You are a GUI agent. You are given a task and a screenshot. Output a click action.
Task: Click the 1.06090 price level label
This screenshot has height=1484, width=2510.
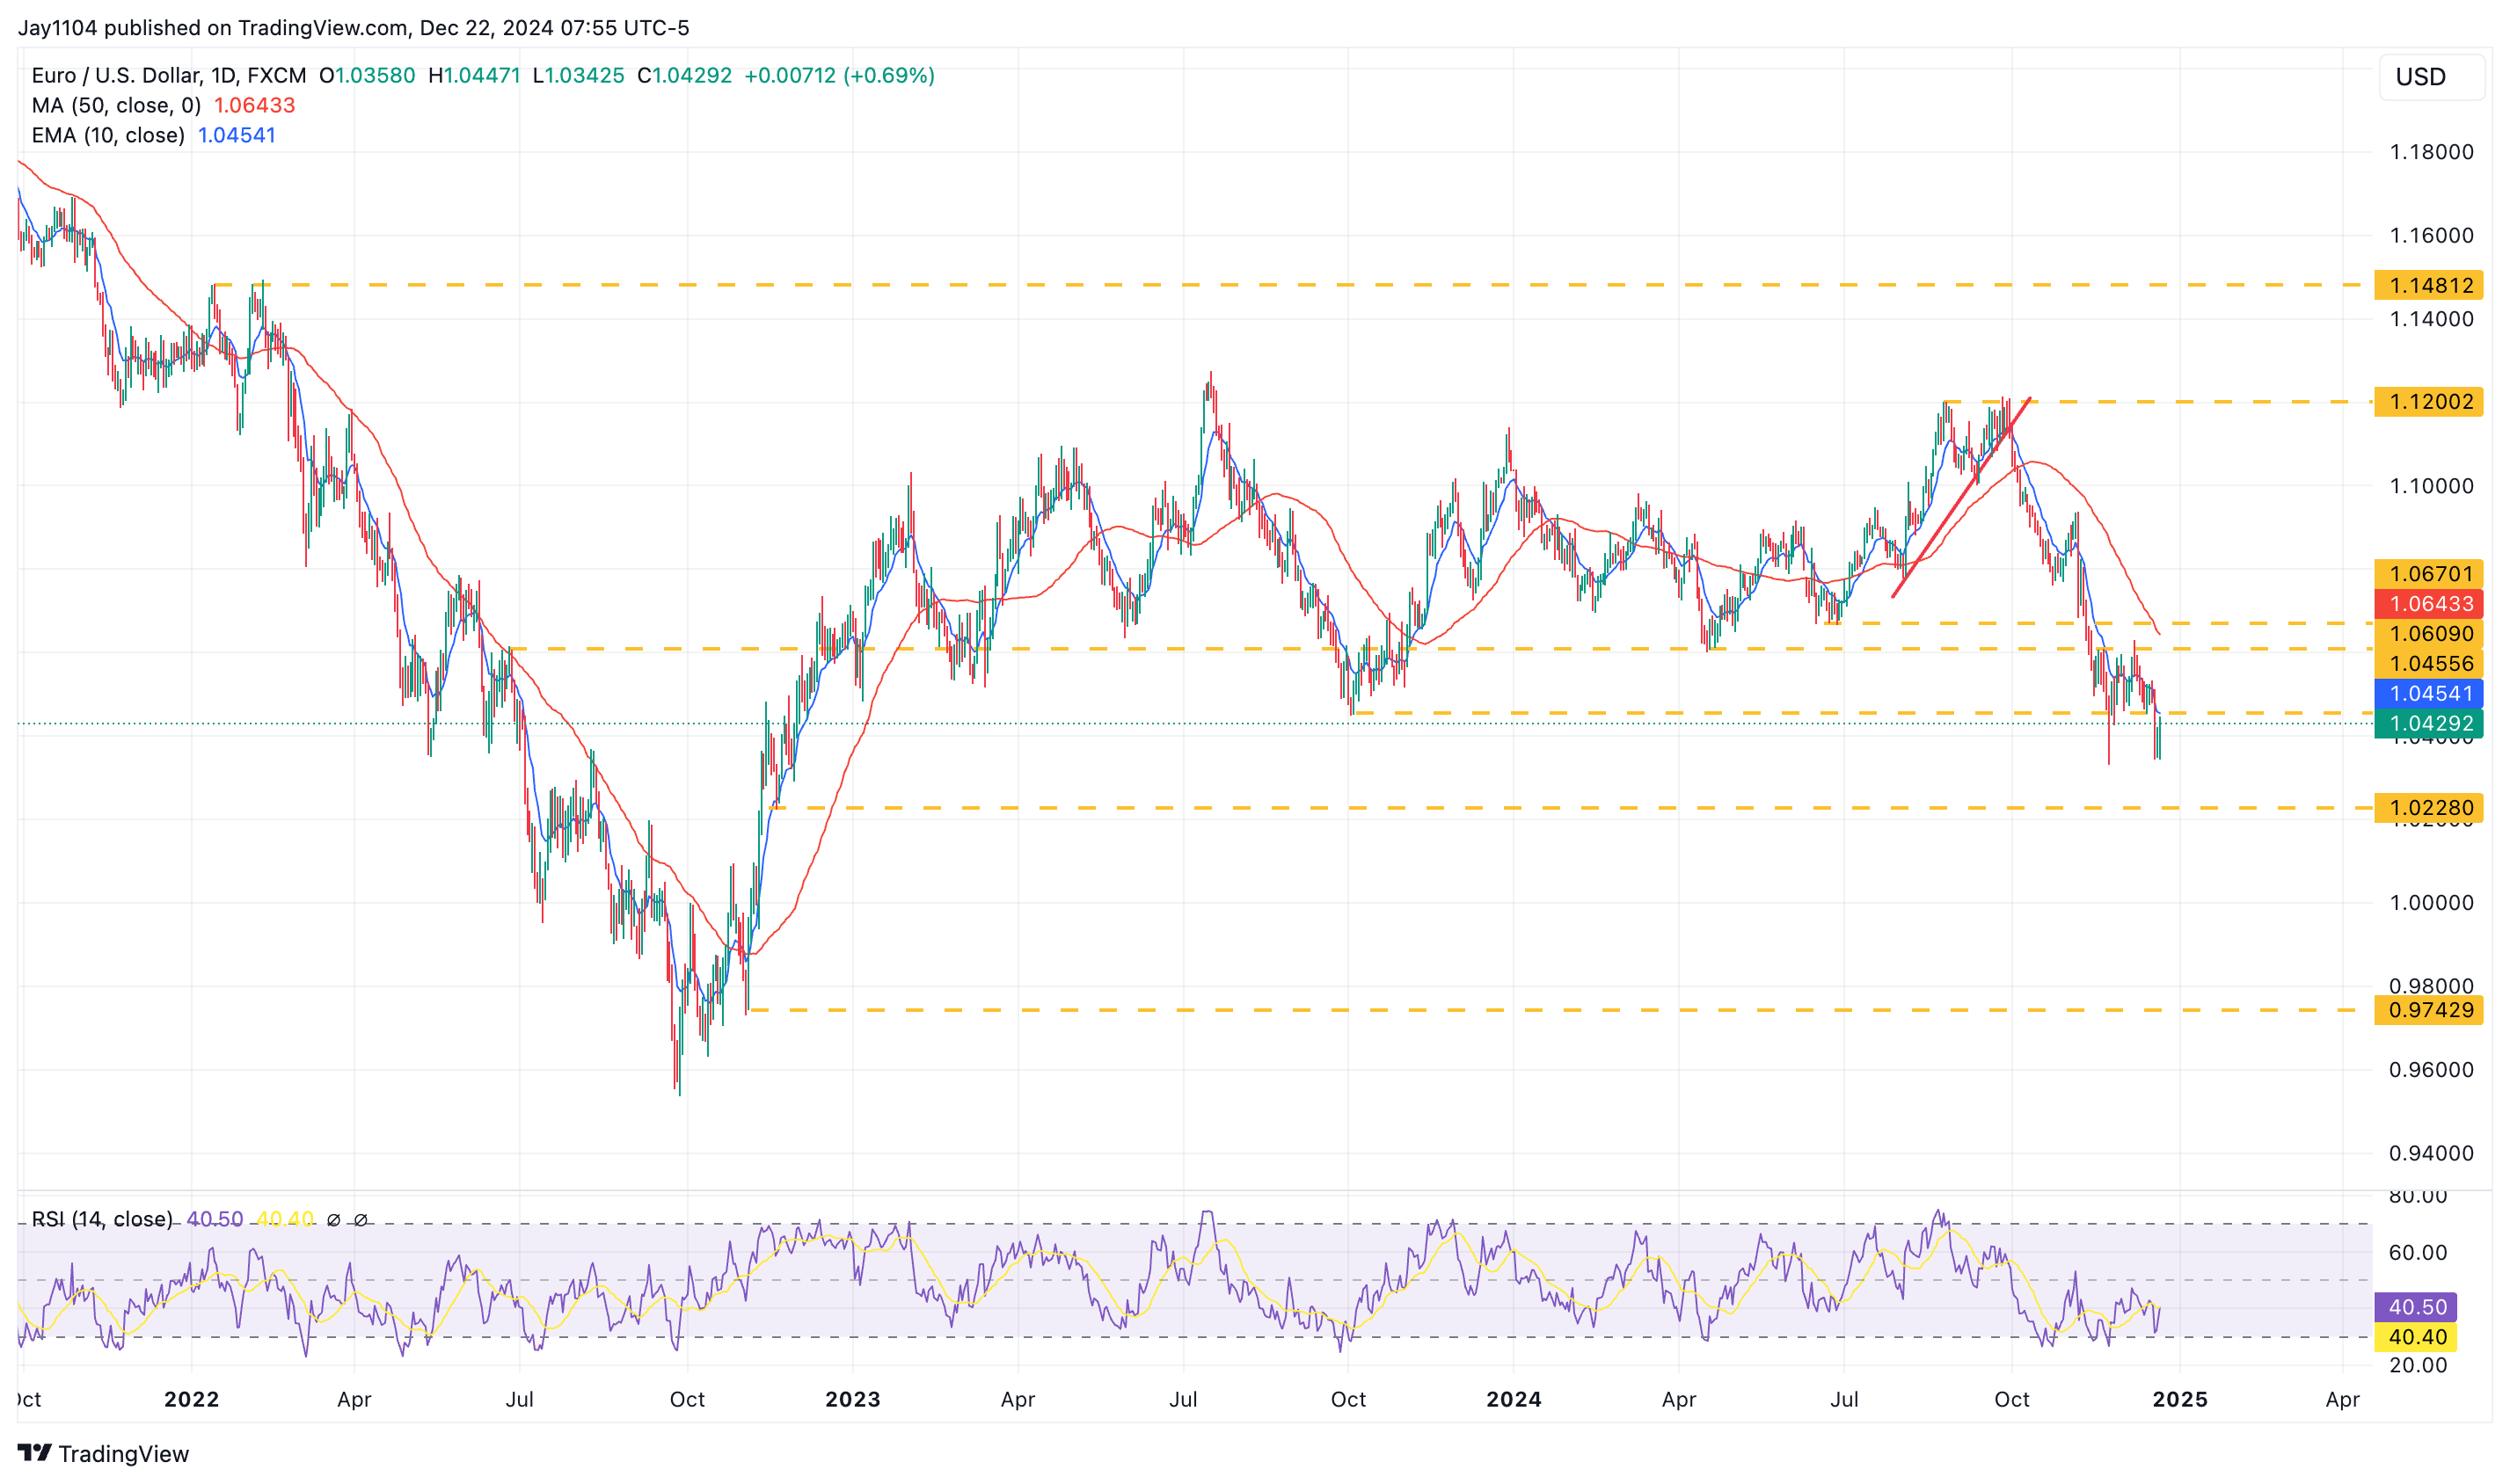click(x=2428, y=634)
